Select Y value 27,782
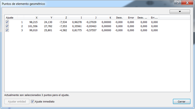 click(48, 26)
